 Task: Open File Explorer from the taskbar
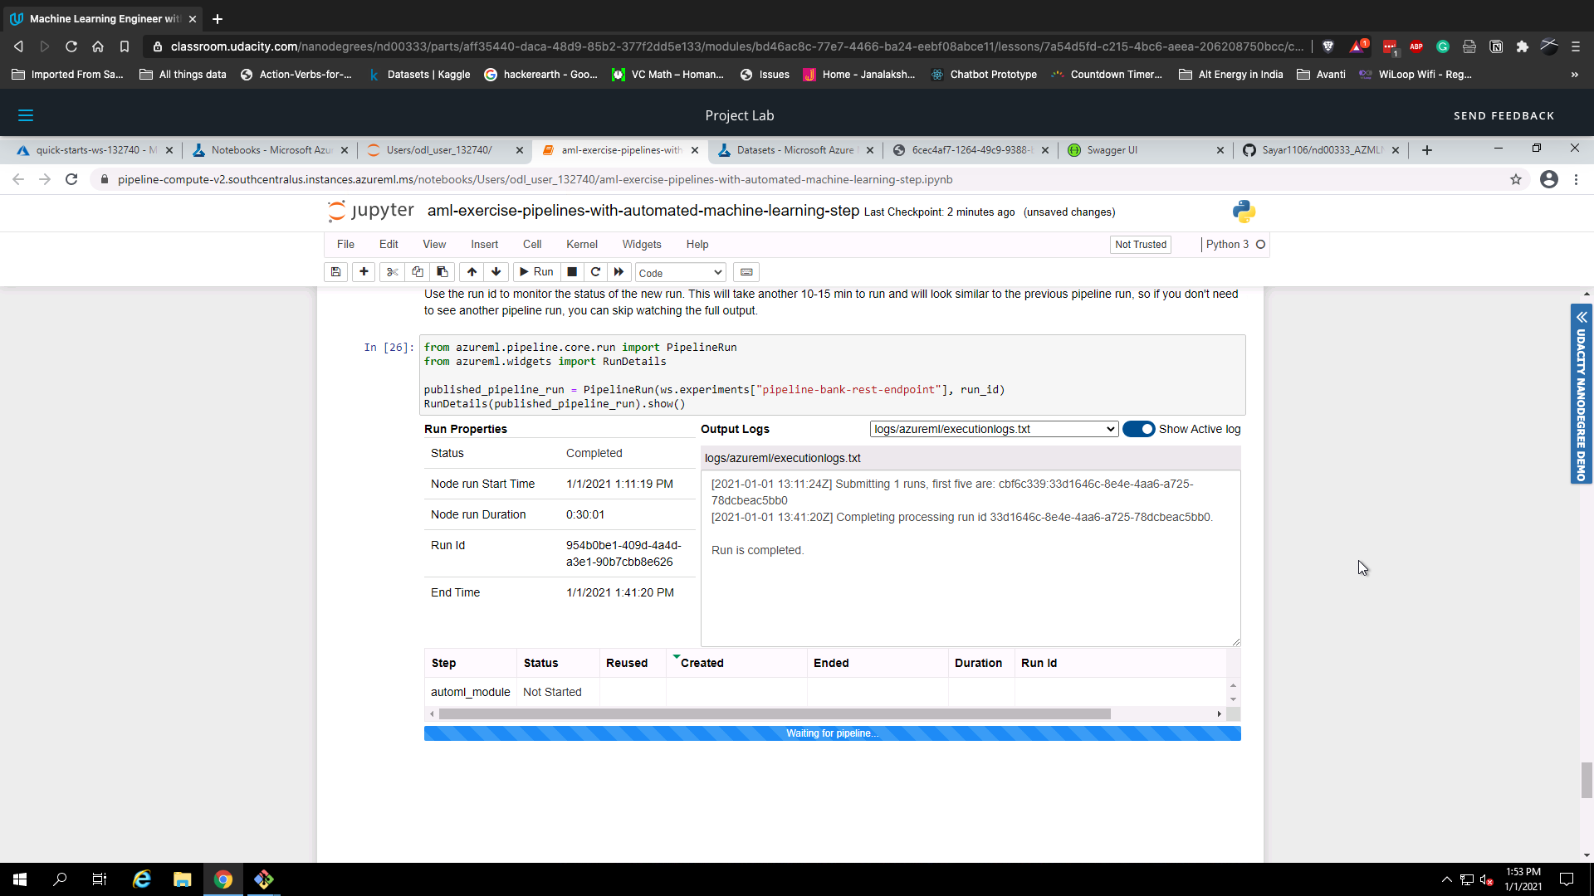pyautogui.click(x=182, y=879)
